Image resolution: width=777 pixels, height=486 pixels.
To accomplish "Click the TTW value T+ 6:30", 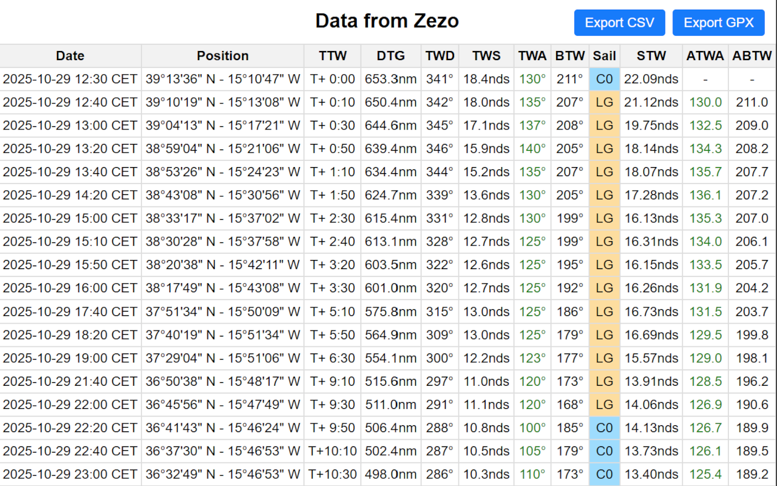I will (333, 358).
